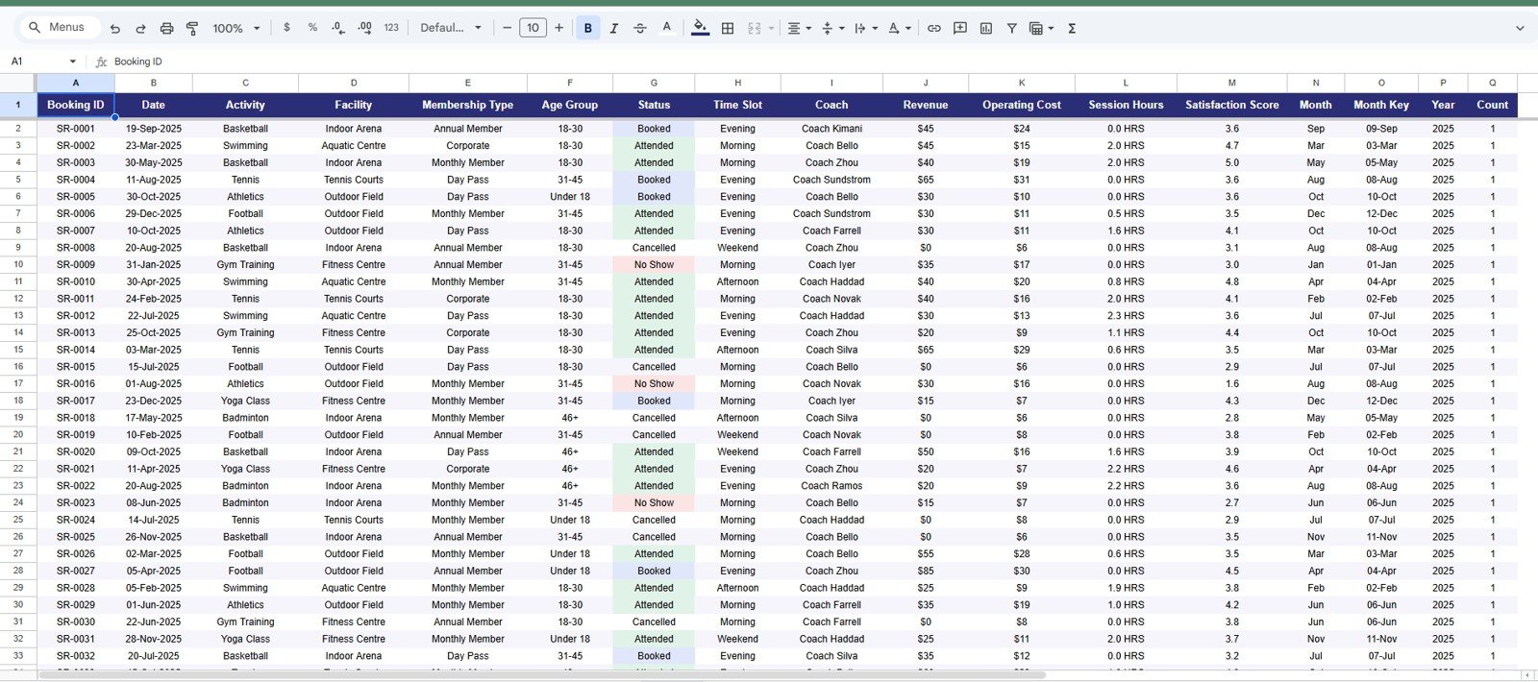
Task: Open the Borders tool
Action: pos(728,28)
